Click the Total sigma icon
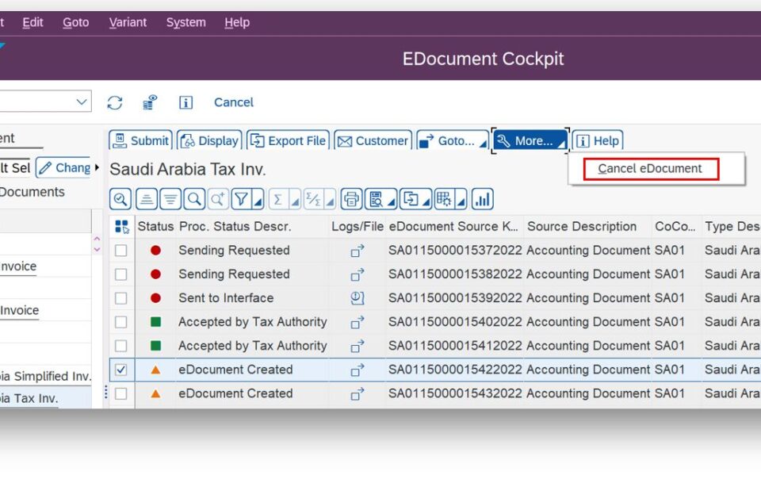The image size is (761, 479). [278, 200]
